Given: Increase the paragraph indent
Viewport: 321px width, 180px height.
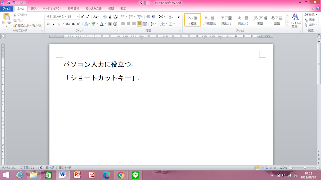Looking at the screenshot, I should pyautogui.click(x=154, y=17).
